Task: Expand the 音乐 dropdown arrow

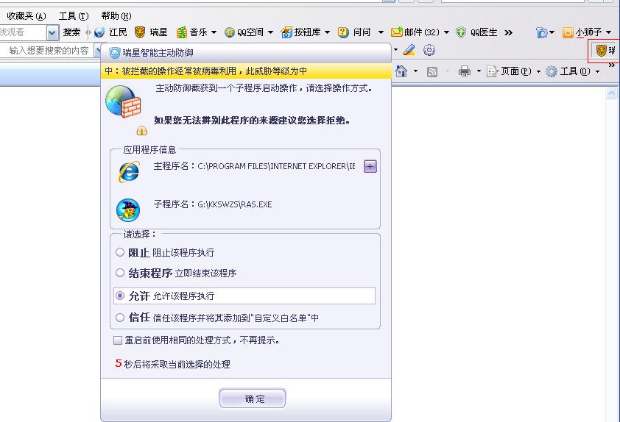Action: pyautogui.click(x=214, y=32)
